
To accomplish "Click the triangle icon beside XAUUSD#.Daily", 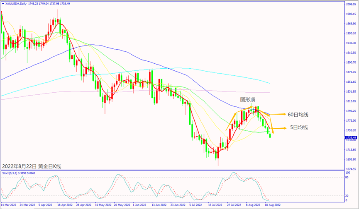I will click(x=3, y=3).
